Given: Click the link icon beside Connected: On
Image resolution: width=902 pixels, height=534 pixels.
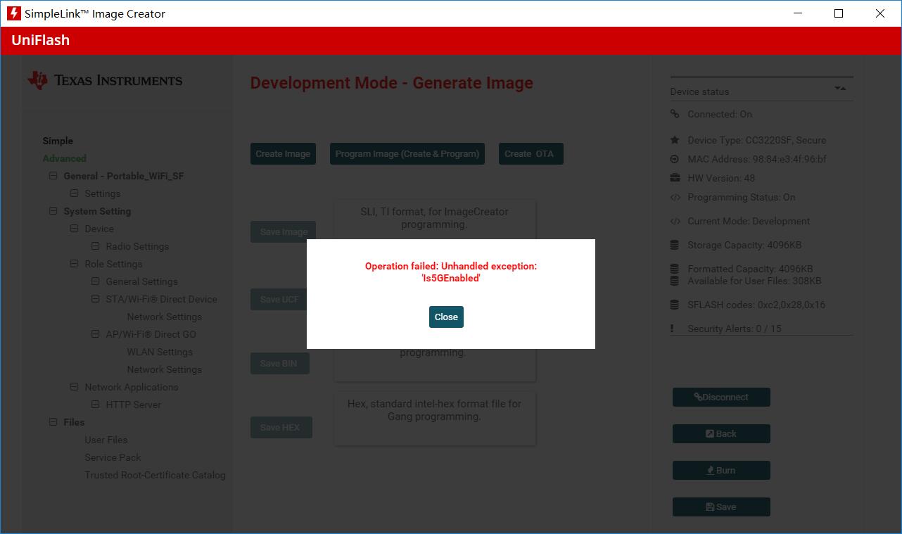Looking at the screenshot, I should click(x=675, y=114).
